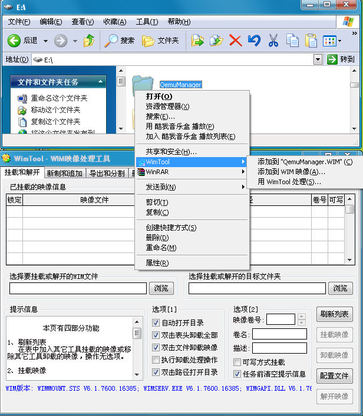Viewport: 363px width, 416px height.
Task: Click the 配置文件 button
Action: pos(334,375)
